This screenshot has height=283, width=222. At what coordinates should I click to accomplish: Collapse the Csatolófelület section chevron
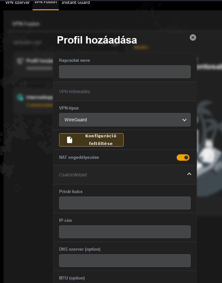tap(189, 174)
